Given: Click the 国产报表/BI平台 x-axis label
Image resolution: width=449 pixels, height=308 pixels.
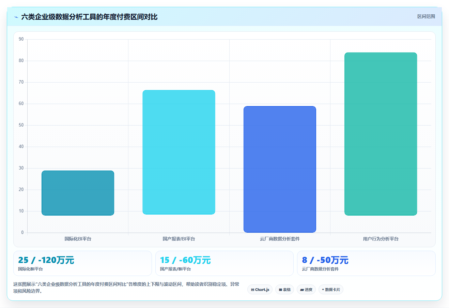Looking at the screenshot, I should click(x=179, y=239).
